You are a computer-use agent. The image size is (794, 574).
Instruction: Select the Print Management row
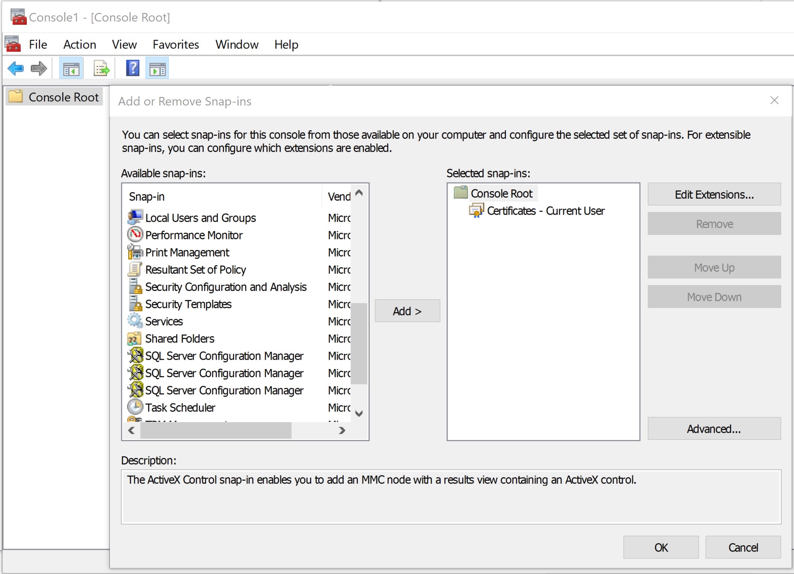point(237,252)
